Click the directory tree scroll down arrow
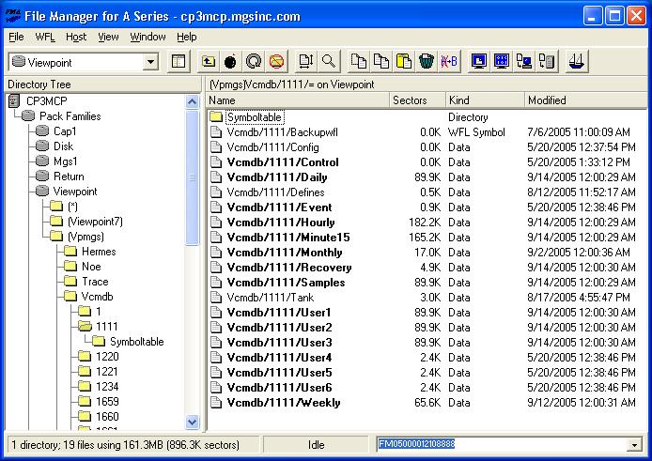This screenshot has width=652, height=461. (x=193, y=423)
